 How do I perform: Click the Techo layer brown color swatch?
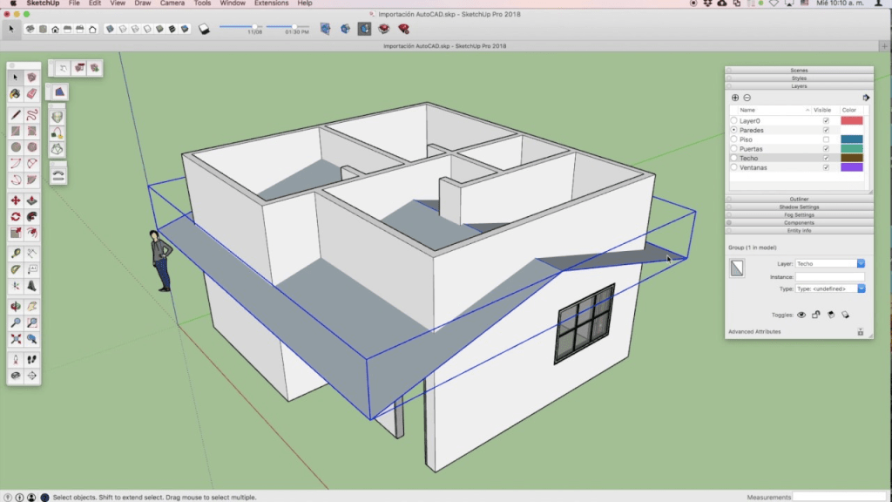(x=851, y=159)
